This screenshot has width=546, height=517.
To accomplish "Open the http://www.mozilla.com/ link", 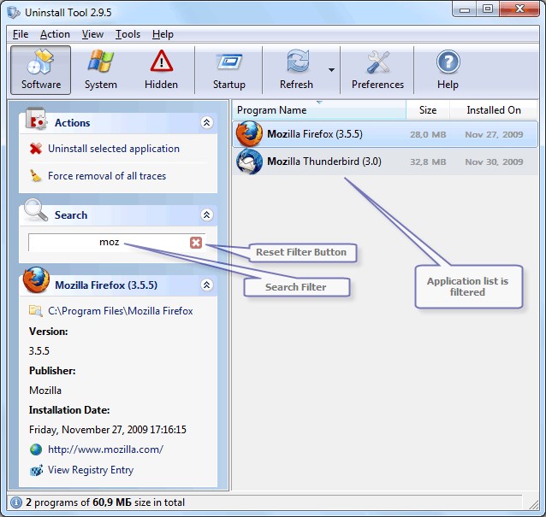I will point(105,449).
